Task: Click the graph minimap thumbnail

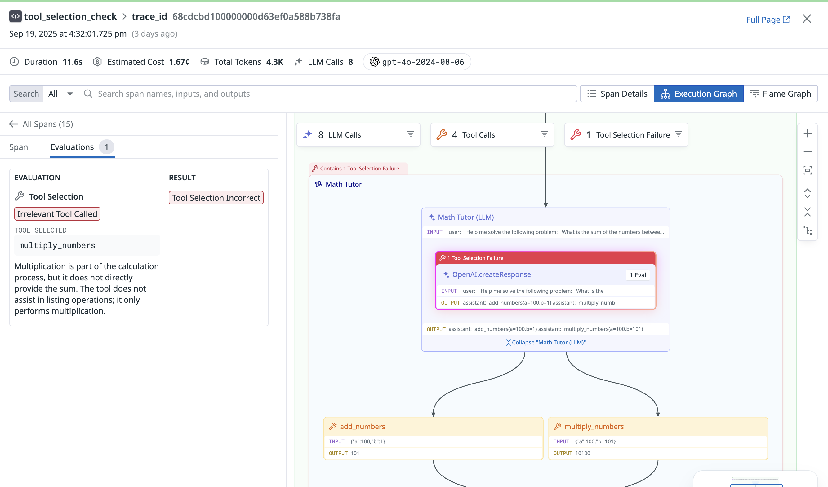Action: [x=756, y=480]
